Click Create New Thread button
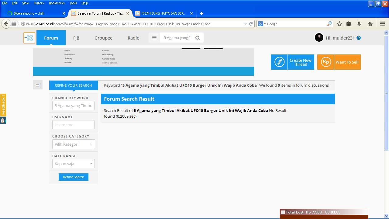 (292, 62)
